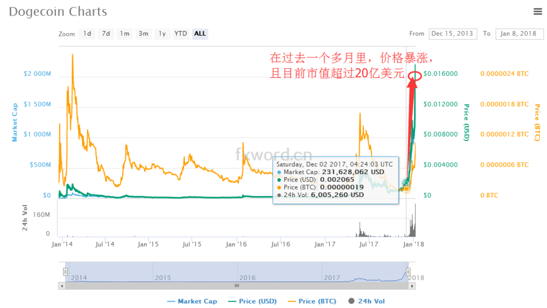The width and height of the screenshot is (547, 308).
Task: Click the Zoom label
Action: click(67, 34)
